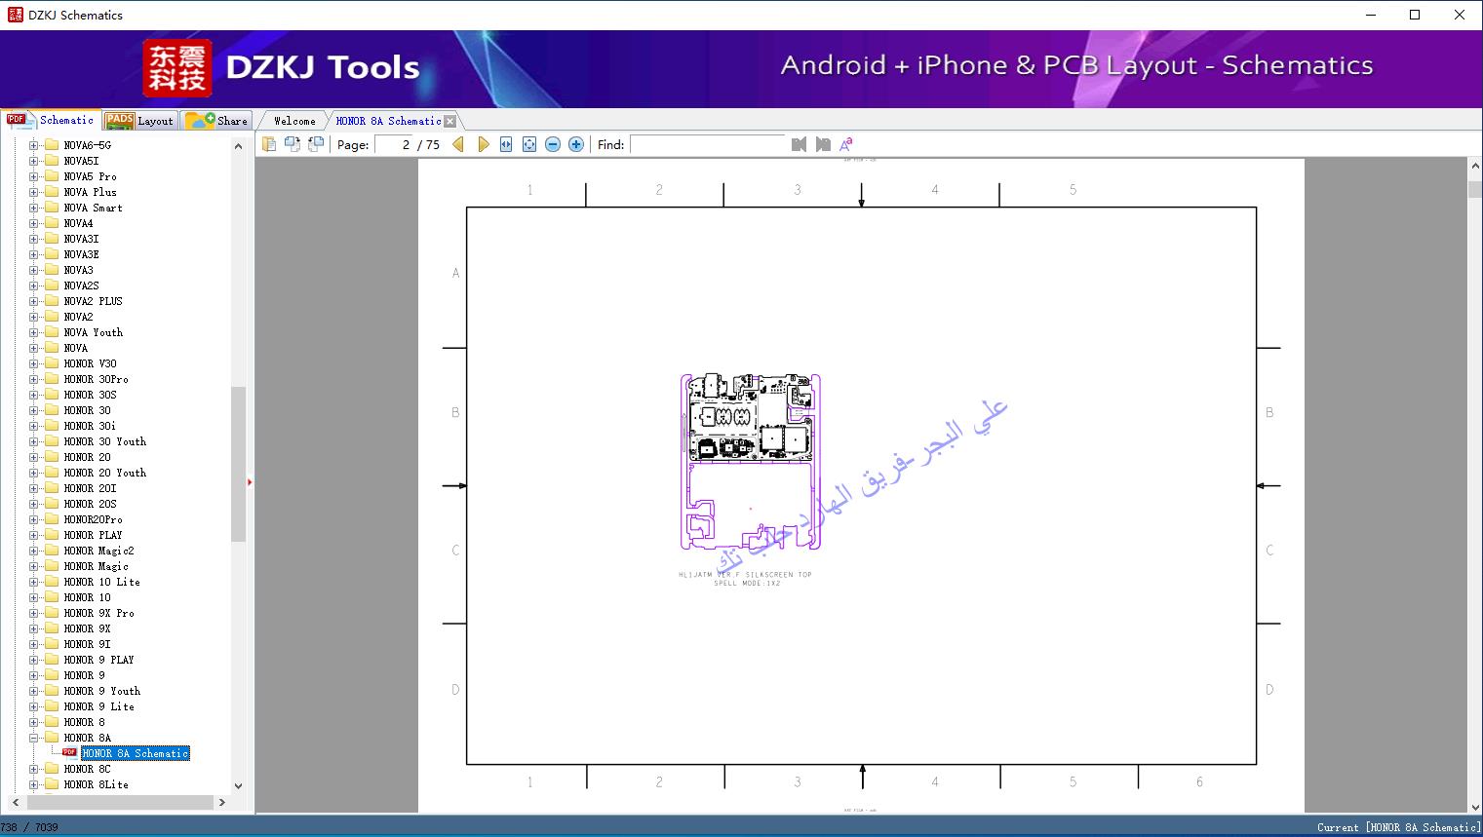Click the Find text field
The height and width of the screenshot is (837, 1483).
pyautogui.click(x=708, y=144)
